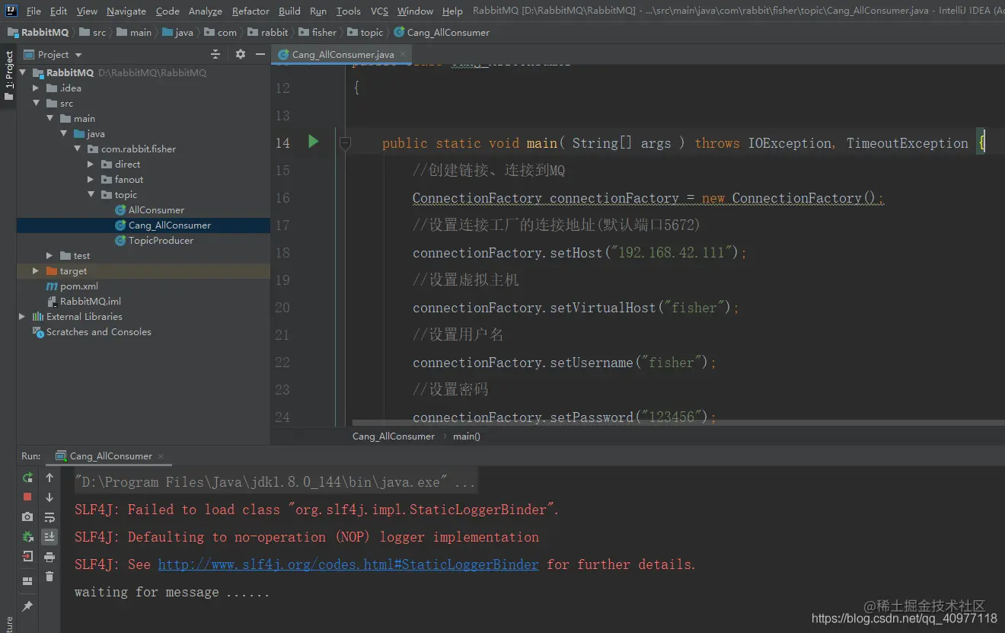Collapse the java folder arrow
The image size is (1005, 633).
(63, 133)
